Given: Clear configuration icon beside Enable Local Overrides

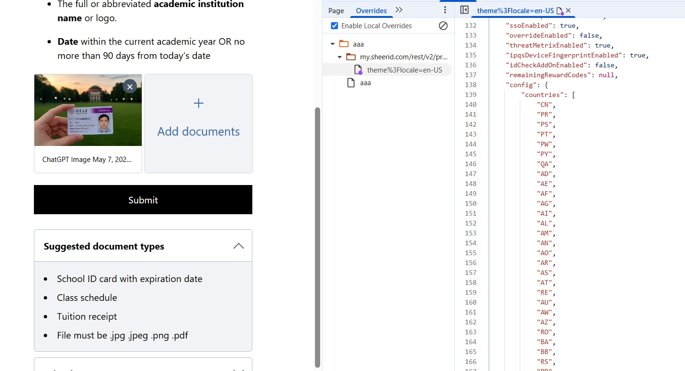Looking at the screenshot, I should (443, 26).
